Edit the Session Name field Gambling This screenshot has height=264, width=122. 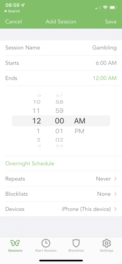61,48
